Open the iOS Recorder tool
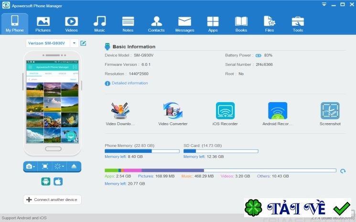The image size is (356, 222). [x=225, y=114]
